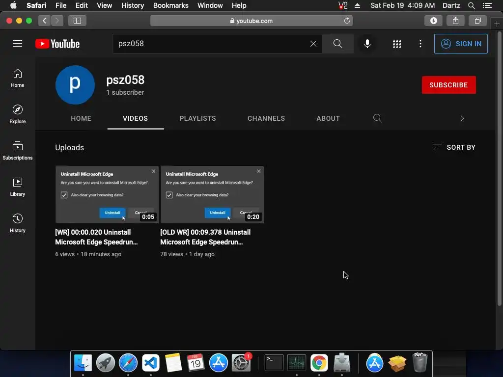Add a new Safari tab
Screen dimensions: 503x377
click(x=497, y=24)
